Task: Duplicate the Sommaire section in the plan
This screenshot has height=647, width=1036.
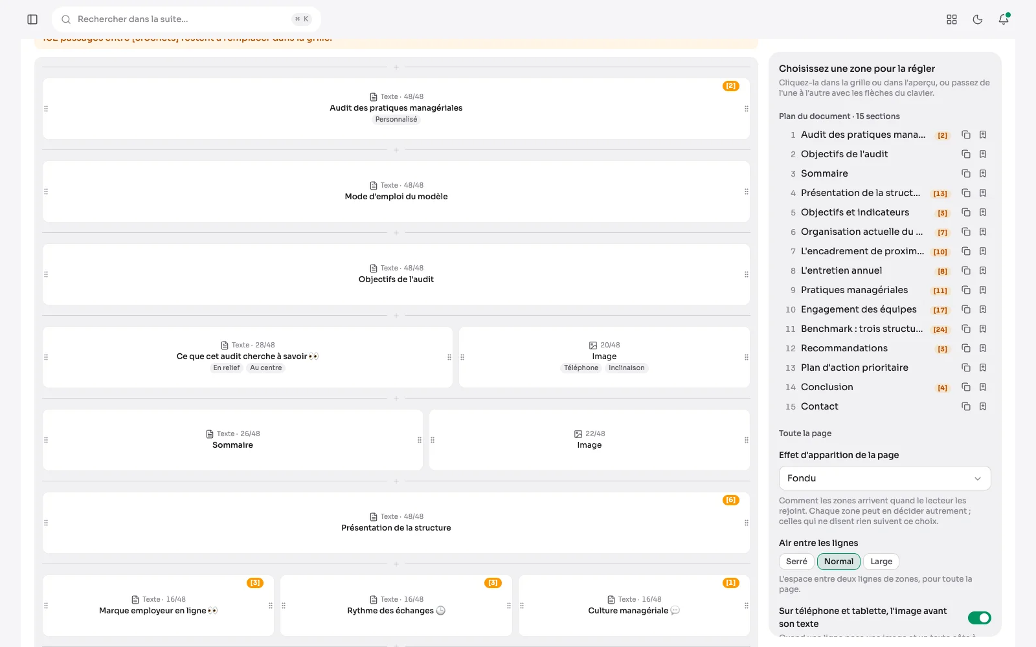Action: [x=966, y=173]
